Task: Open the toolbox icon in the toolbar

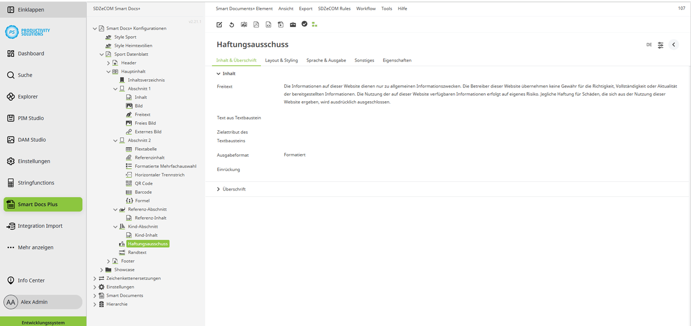Action: (292, 24)
